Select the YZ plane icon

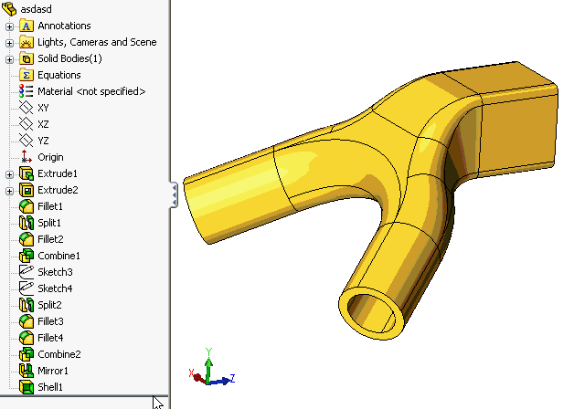27,141
